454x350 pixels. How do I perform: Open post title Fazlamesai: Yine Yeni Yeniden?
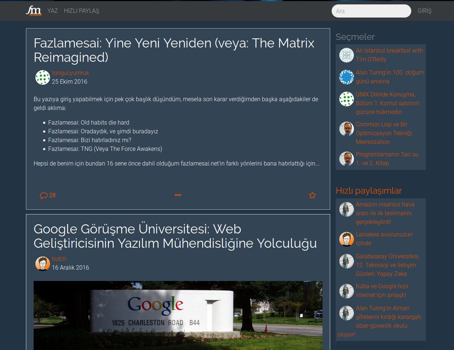click(174, 50)
